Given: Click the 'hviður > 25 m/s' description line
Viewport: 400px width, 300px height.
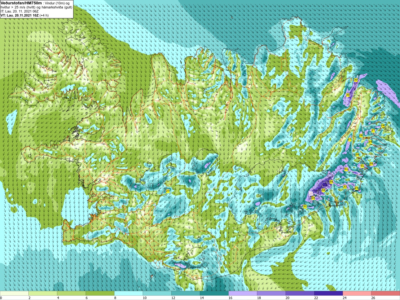Looking at the screenshot, I should 36,7.
